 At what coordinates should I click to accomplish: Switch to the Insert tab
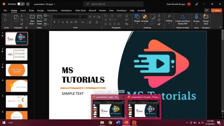(x=23, y=10)
